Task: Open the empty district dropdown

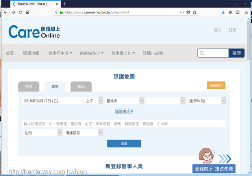Action: pyautogui.click(x=165, y=101)
